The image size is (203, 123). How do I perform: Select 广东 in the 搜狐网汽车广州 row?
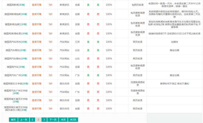pos(77,75)
